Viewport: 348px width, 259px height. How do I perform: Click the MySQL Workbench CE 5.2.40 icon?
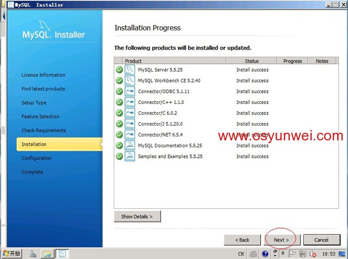(x=129, y=81)
